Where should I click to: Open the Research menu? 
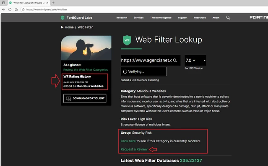click(122, 18)
